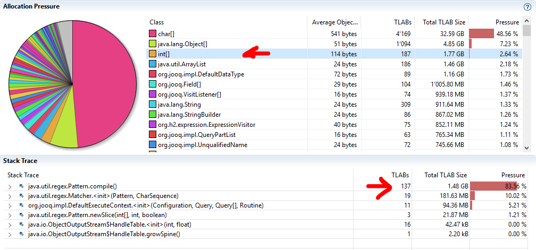Click the orange swatch next to int[]
The height and width of the screenshot is (250, 536).
pos(153,54)
